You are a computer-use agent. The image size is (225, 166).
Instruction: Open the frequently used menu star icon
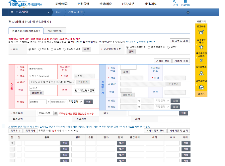[201, 47]
